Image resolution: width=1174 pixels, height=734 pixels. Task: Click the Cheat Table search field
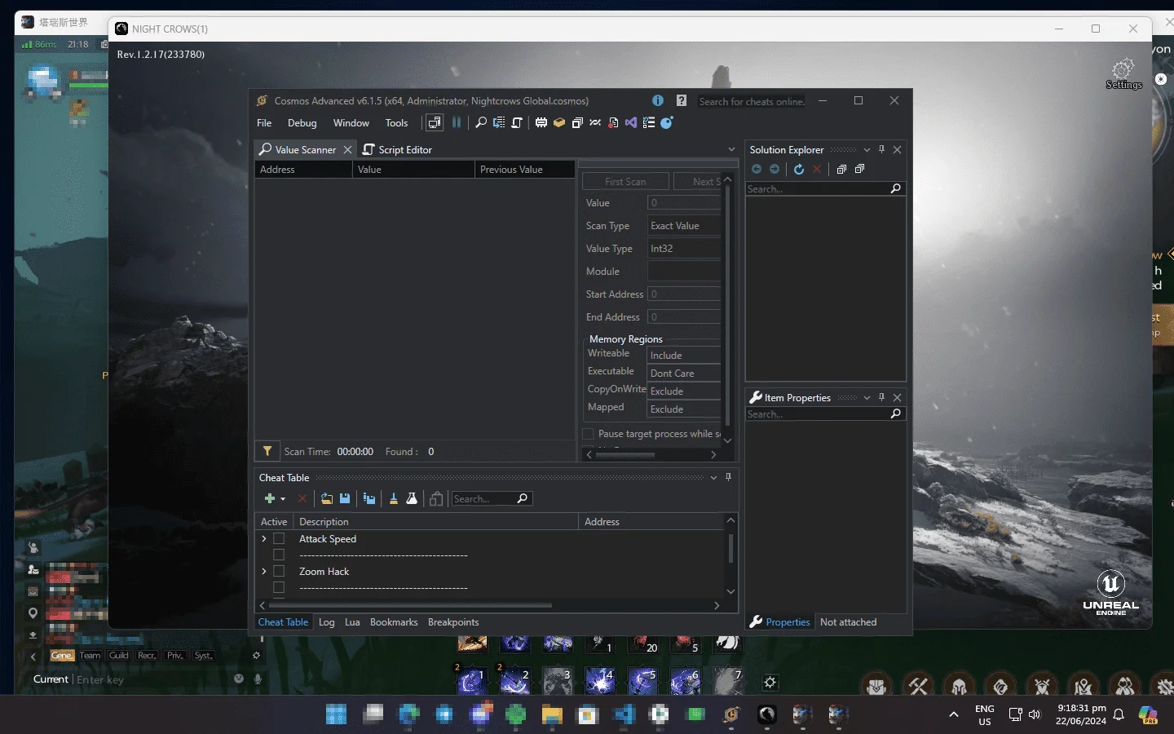pos(492,498)
